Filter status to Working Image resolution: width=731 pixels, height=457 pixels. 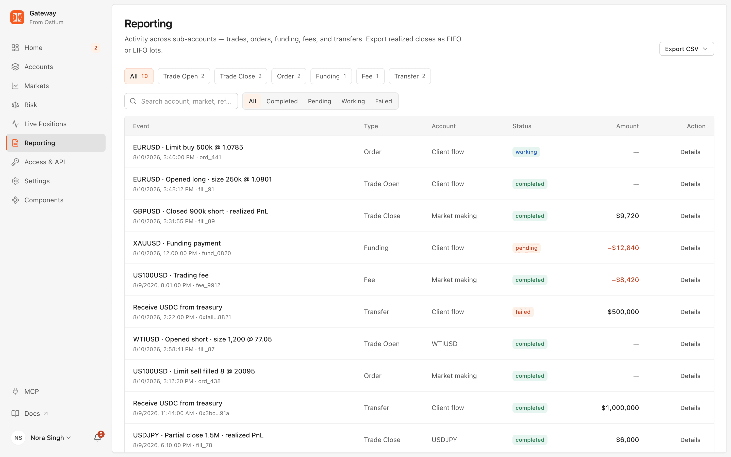[x=353, y=101]
